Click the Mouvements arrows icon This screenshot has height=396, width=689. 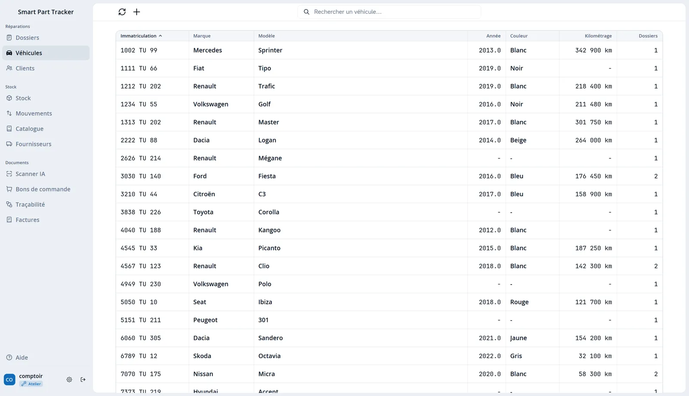9,113
